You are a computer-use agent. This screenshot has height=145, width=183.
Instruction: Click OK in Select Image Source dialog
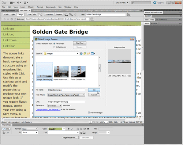[94, 90]
